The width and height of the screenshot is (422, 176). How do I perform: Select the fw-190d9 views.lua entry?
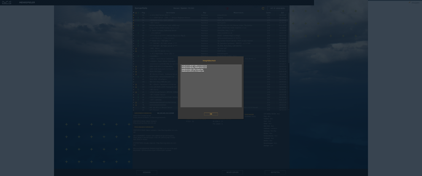click(194, 67)
